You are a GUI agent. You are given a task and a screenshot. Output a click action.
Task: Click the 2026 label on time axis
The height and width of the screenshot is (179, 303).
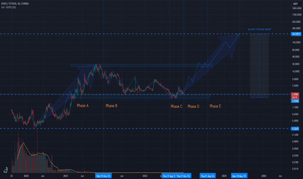coord(264,176)
